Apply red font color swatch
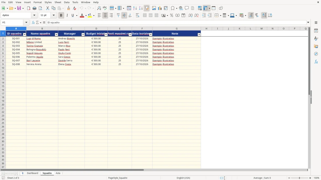Screen dimensions: 321x180 pos(82,15)
